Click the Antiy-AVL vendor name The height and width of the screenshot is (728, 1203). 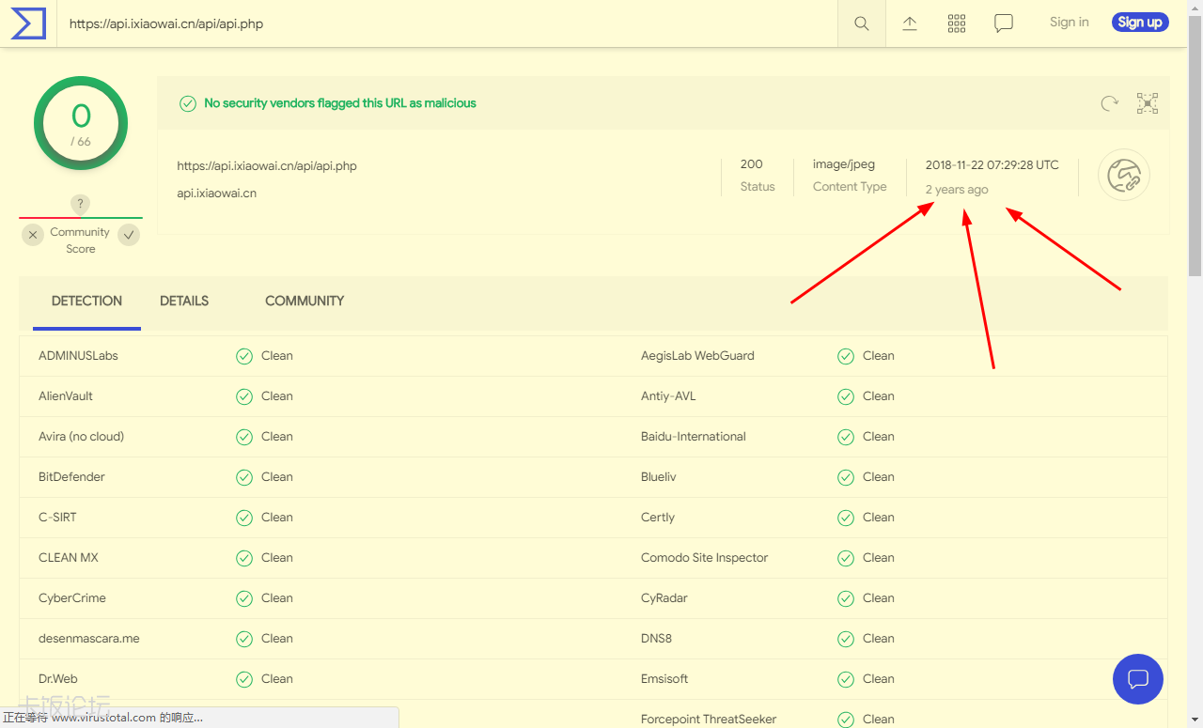pyautogui.click(x=668, y=396)
